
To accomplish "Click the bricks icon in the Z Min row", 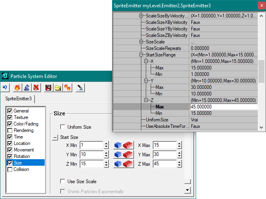I will click(123, 164).
